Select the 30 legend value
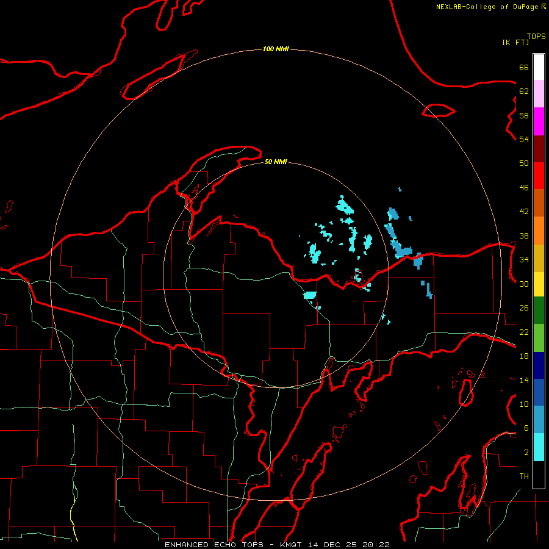549x549 pixels. coord(524,284)
